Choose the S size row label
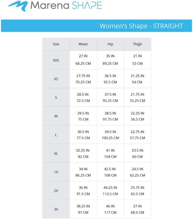This screenshot has height=219, width=193. (x=56, y=98)
